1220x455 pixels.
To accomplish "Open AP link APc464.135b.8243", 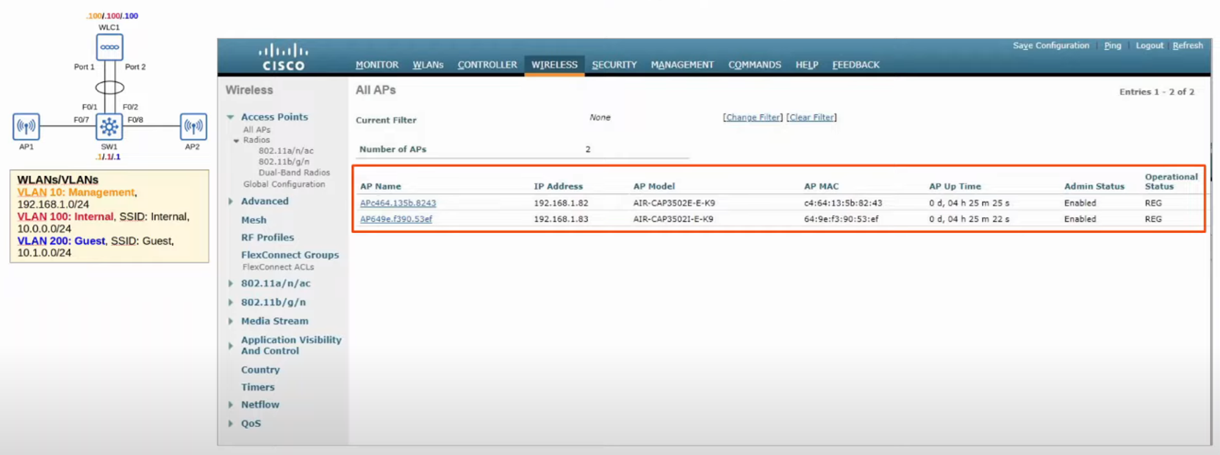I will [398, 203].
